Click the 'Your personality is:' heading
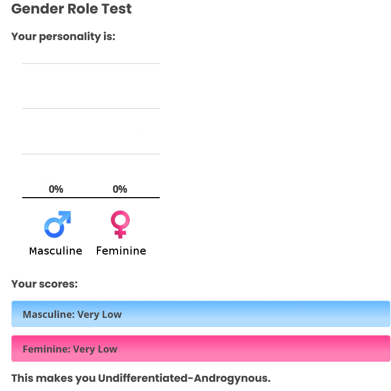 (63, 37)
